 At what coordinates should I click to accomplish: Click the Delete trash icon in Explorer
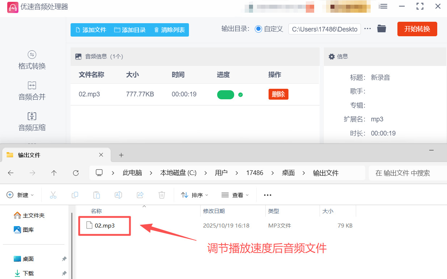162,195
